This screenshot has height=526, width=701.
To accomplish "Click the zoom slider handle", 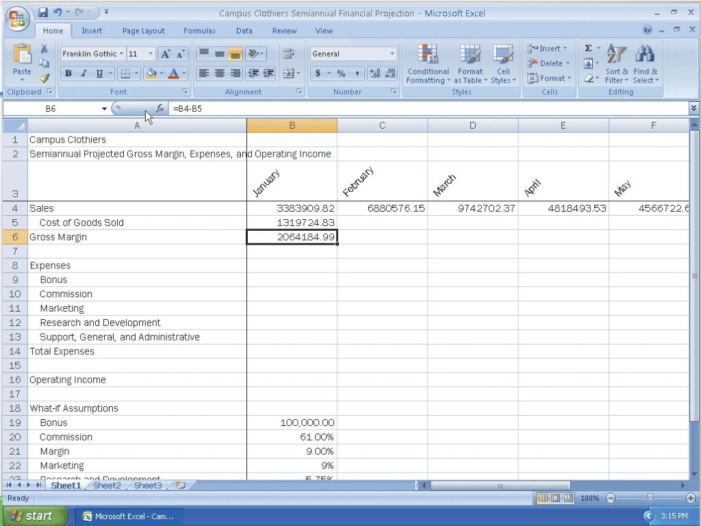I will point(650,498).
